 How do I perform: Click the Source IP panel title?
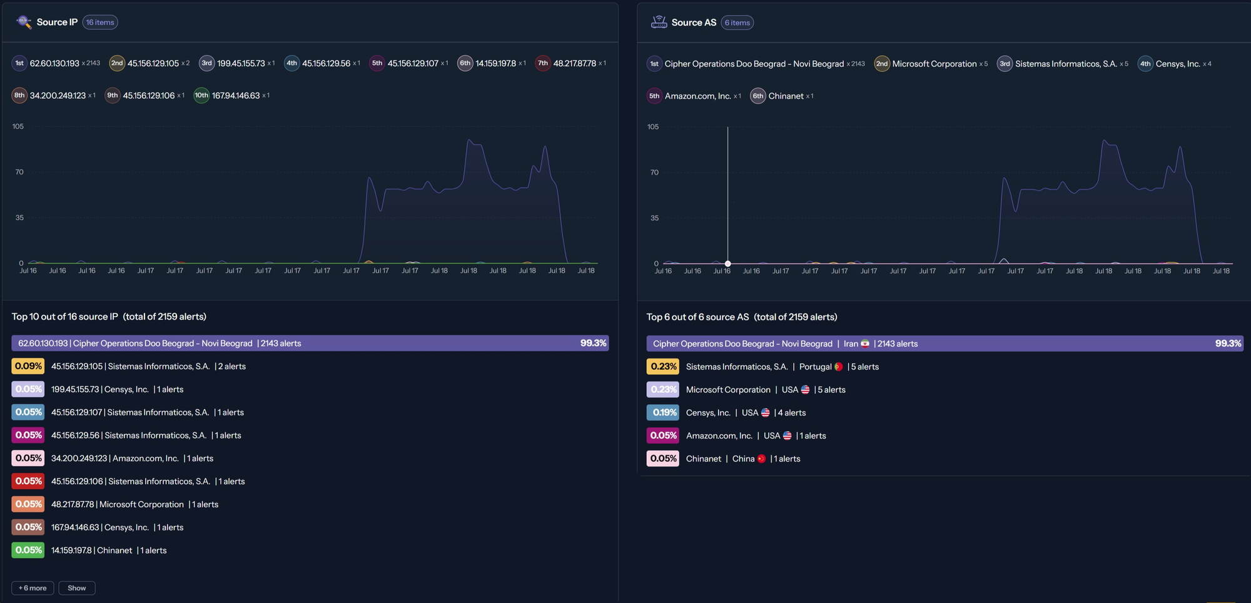[57, 22]
